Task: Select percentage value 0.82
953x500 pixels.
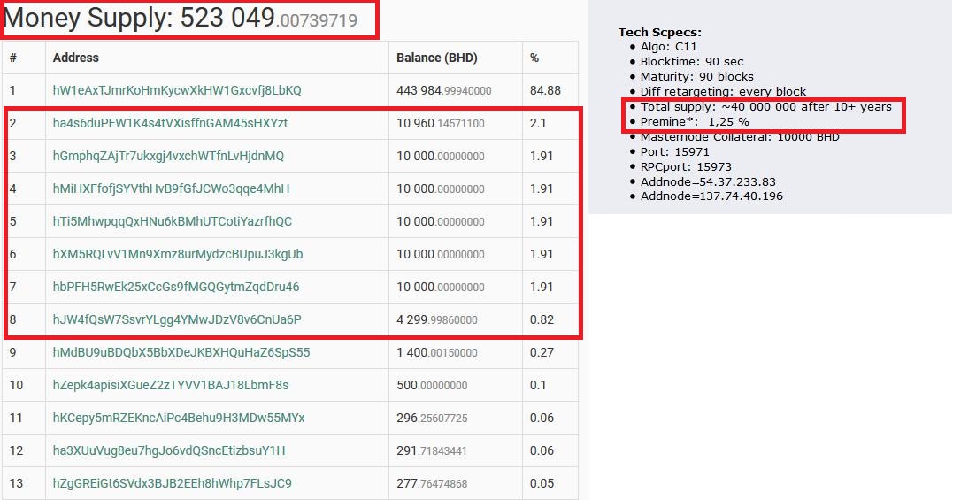Action: tap(542, 320)
